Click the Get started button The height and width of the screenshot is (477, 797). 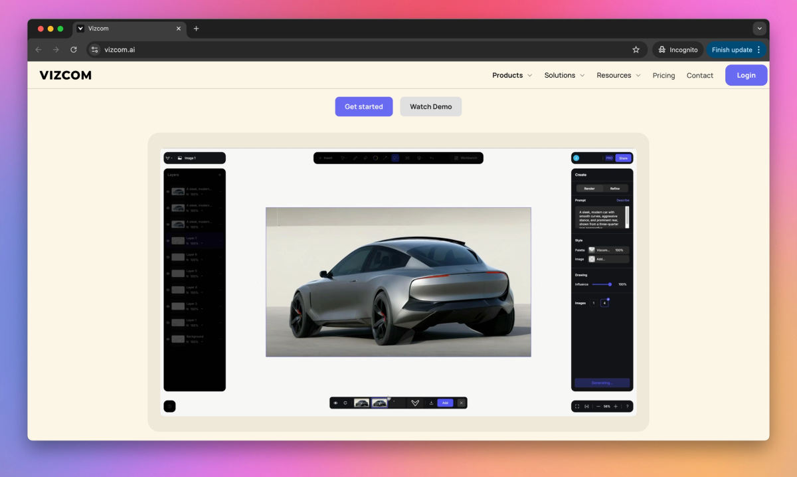pos(364,106)
